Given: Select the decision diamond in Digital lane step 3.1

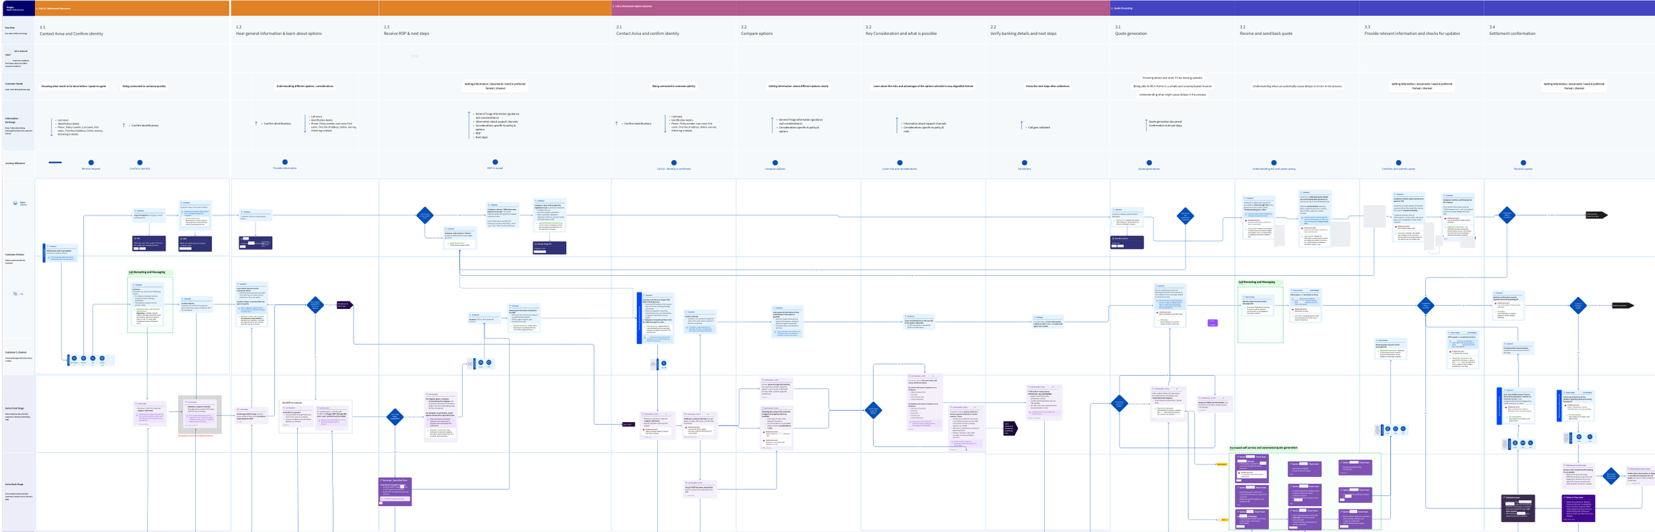Looking at the screenshot, I should pos(1185,216).
